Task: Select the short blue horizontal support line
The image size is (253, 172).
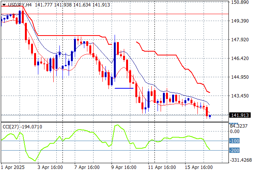Action: tap(124, 88)
